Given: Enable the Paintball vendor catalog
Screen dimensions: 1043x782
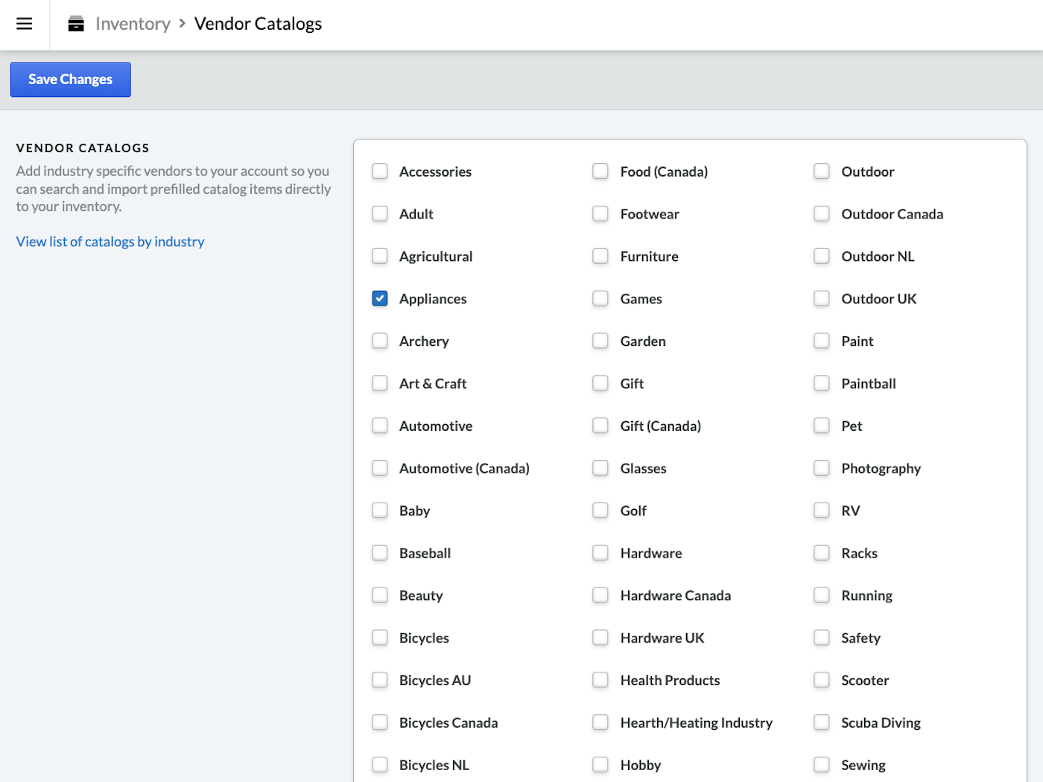Looking at the screenshot, I should 822,383.
